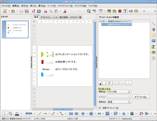Open the スライドショー menu
The height and width of the screenshot is (121, 157).
[65, 6]
